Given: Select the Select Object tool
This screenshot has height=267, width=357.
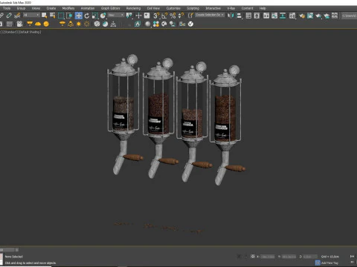Looking at the screenshot, I should 45,16.
